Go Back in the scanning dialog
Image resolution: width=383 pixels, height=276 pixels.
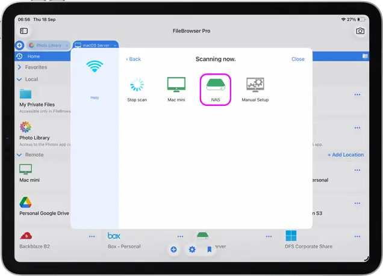click(133, 59)
